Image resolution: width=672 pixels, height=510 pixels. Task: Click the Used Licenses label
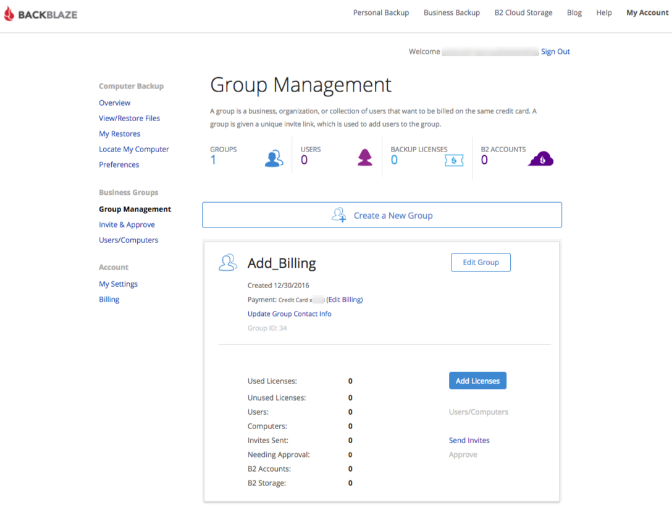click(x=272, y=381)
